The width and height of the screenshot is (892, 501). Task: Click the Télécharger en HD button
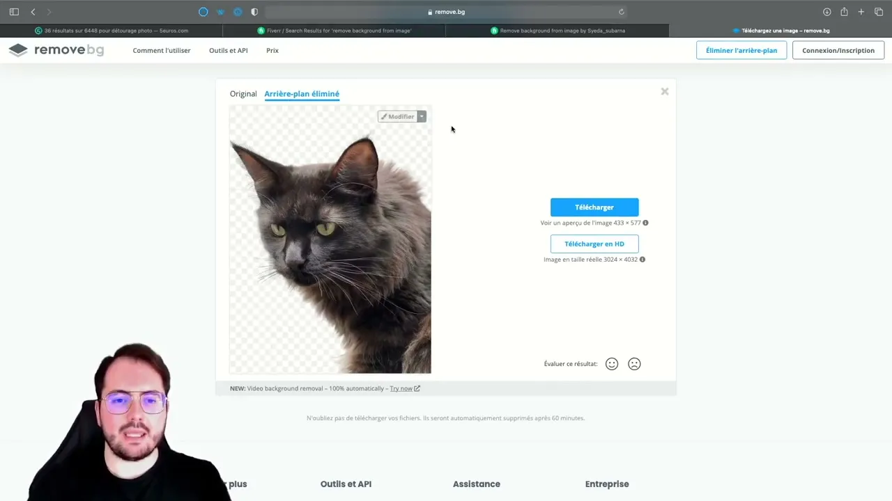click(594, 244)
